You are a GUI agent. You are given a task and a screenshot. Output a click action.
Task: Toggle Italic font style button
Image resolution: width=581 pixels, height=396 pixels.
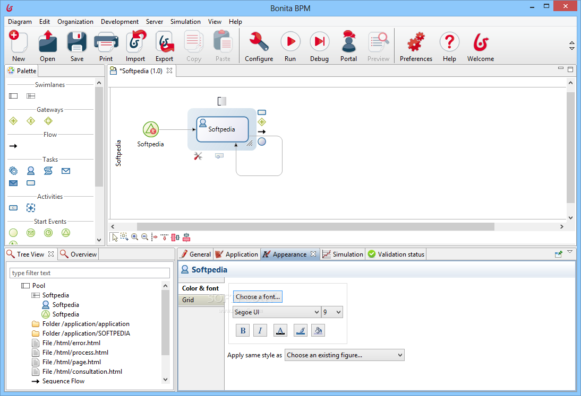pyautogui.click(x=260, y=331)
